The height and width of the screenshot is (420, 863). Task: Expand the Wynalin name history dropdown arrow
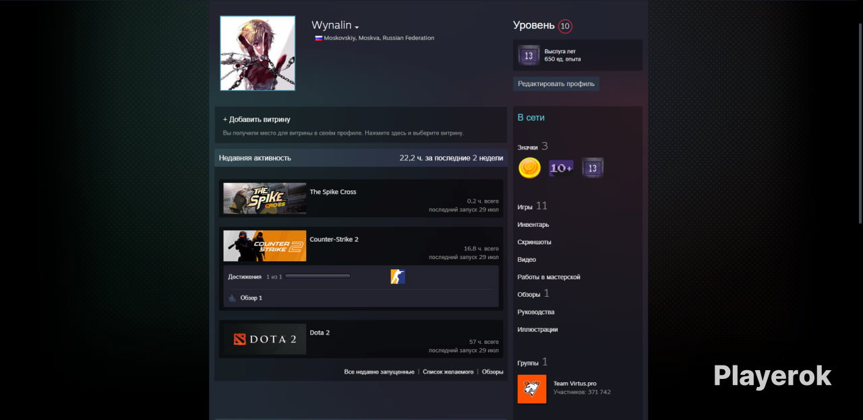pyautogui.click(x=357, y=27)
